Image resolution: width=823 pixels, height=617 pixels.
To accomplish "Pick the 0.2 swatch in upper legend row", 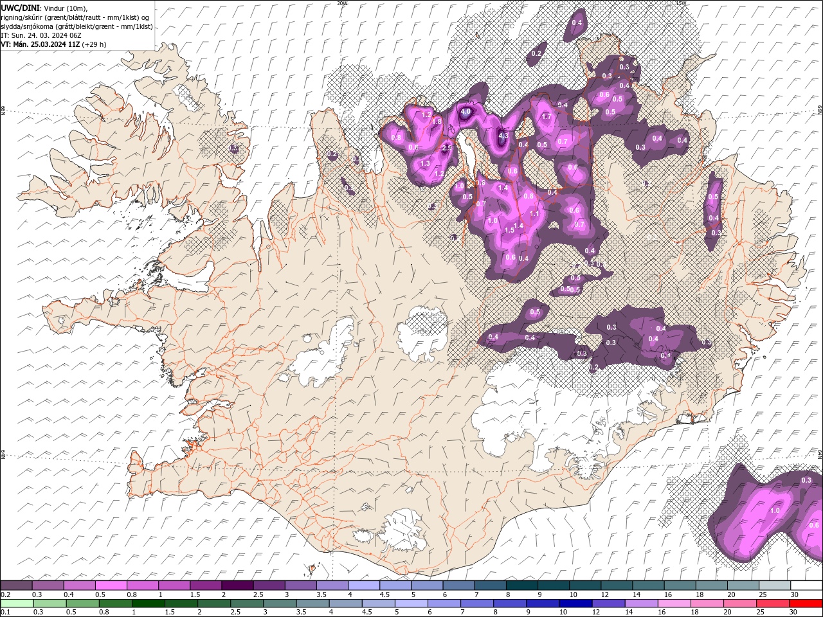I will (x=16, y=586).
